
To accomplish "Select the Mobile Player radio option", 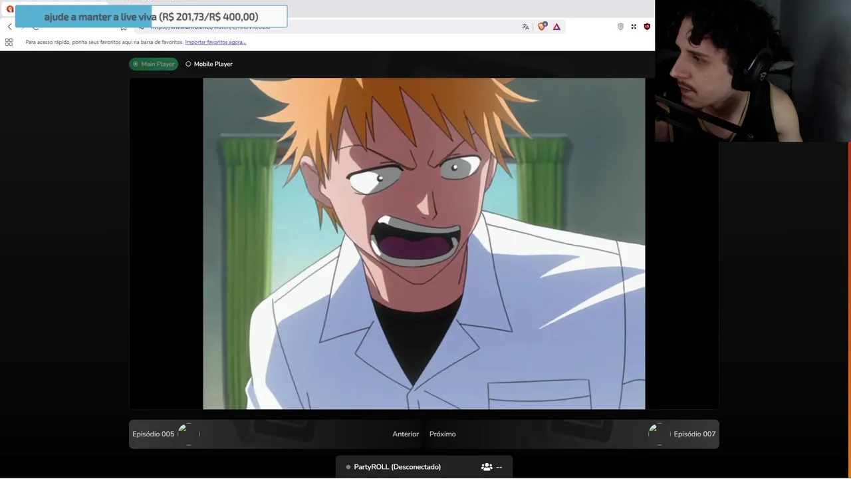I will [x=209, y=64].
